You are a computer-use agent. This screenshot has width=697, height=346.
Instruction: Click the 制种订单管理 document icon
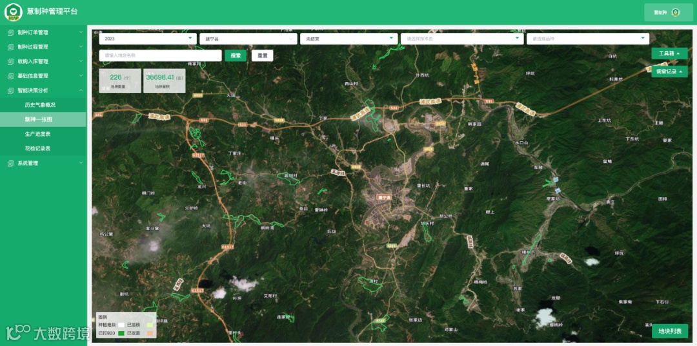click(11, 32)
